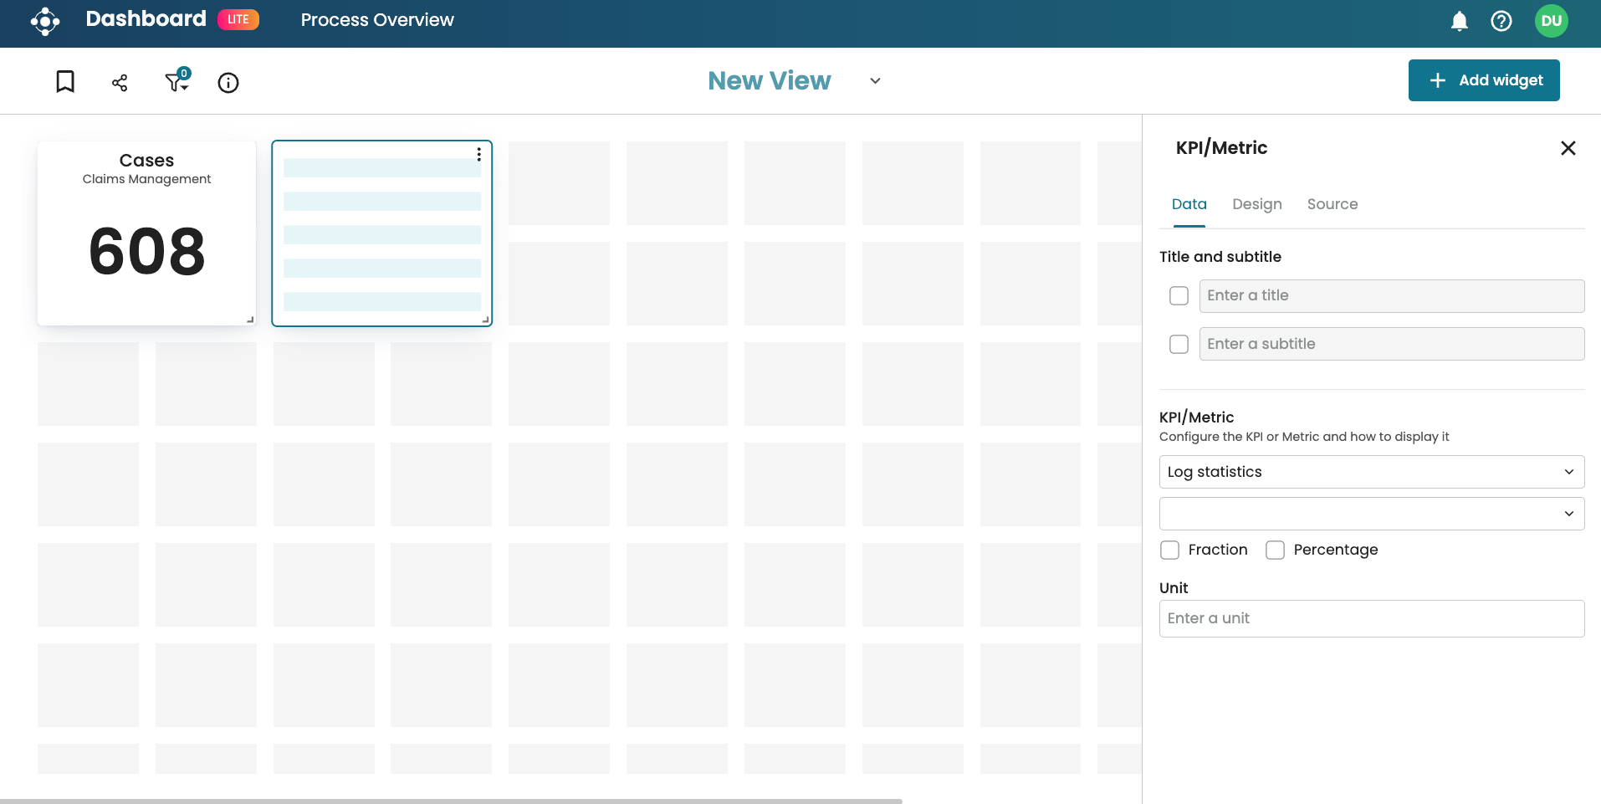Open help question mark icon
This screenshot has width=1601, height=804.
point(1501,21)
